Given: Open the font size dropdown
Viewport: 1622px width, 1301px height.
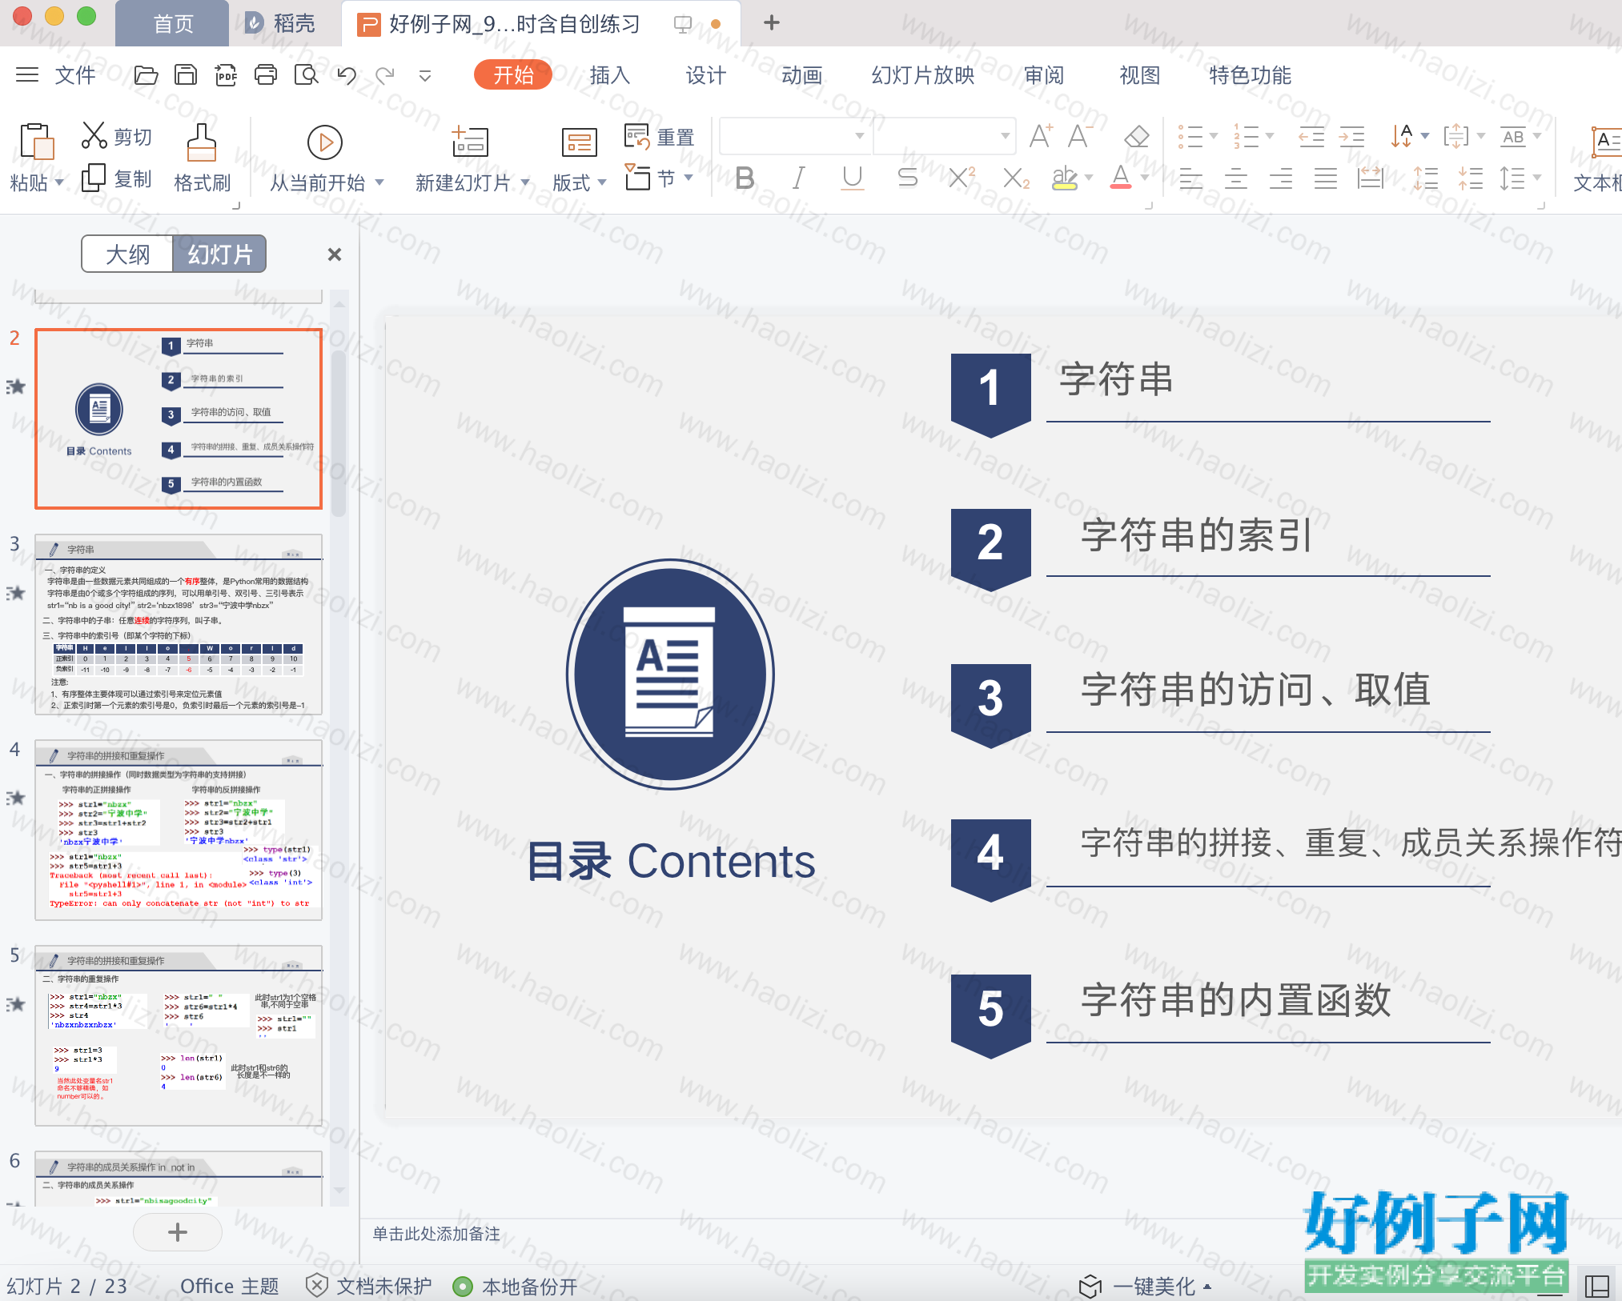Looking at the screenshot, I should 1006,136.
